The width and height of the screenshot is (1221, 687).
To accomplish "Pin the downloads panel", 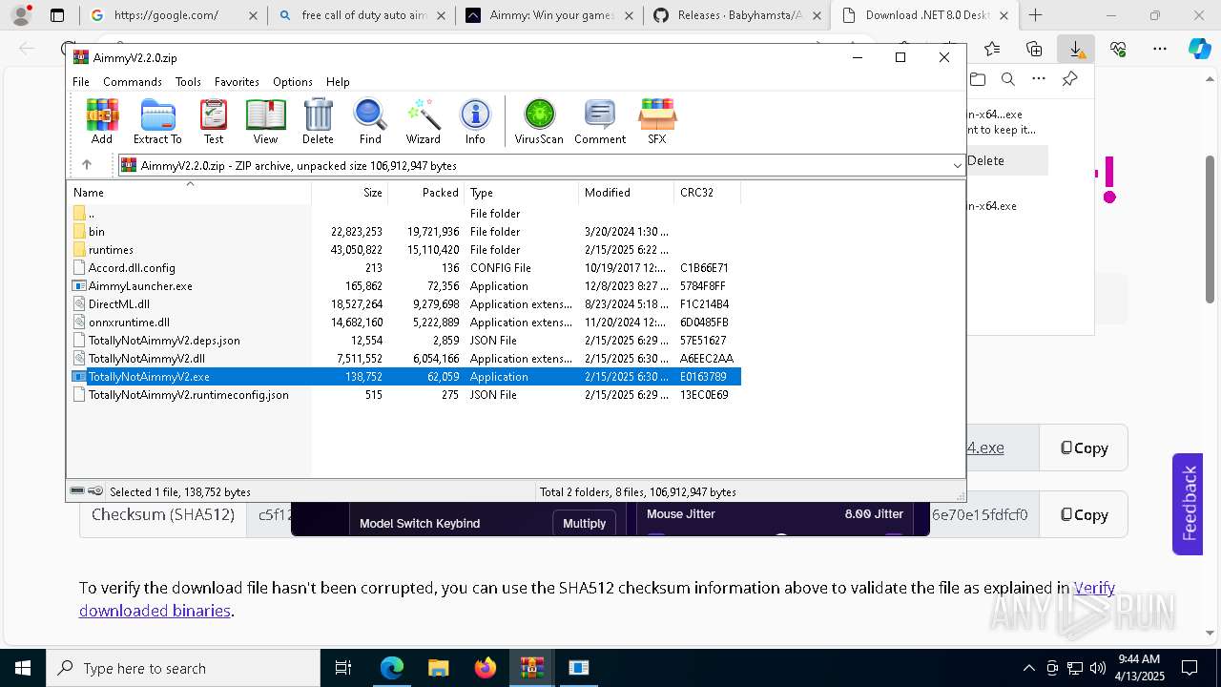I will click(1070, 80).
